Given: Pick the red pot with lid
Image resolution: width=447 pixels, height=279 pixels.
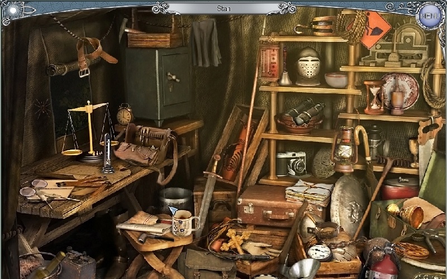Looking at the screenshot, I should 400,188.
